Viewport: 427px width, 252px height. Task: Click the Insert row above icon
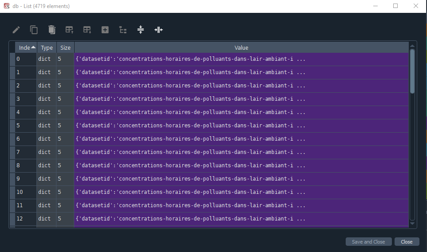click(69, 30)
